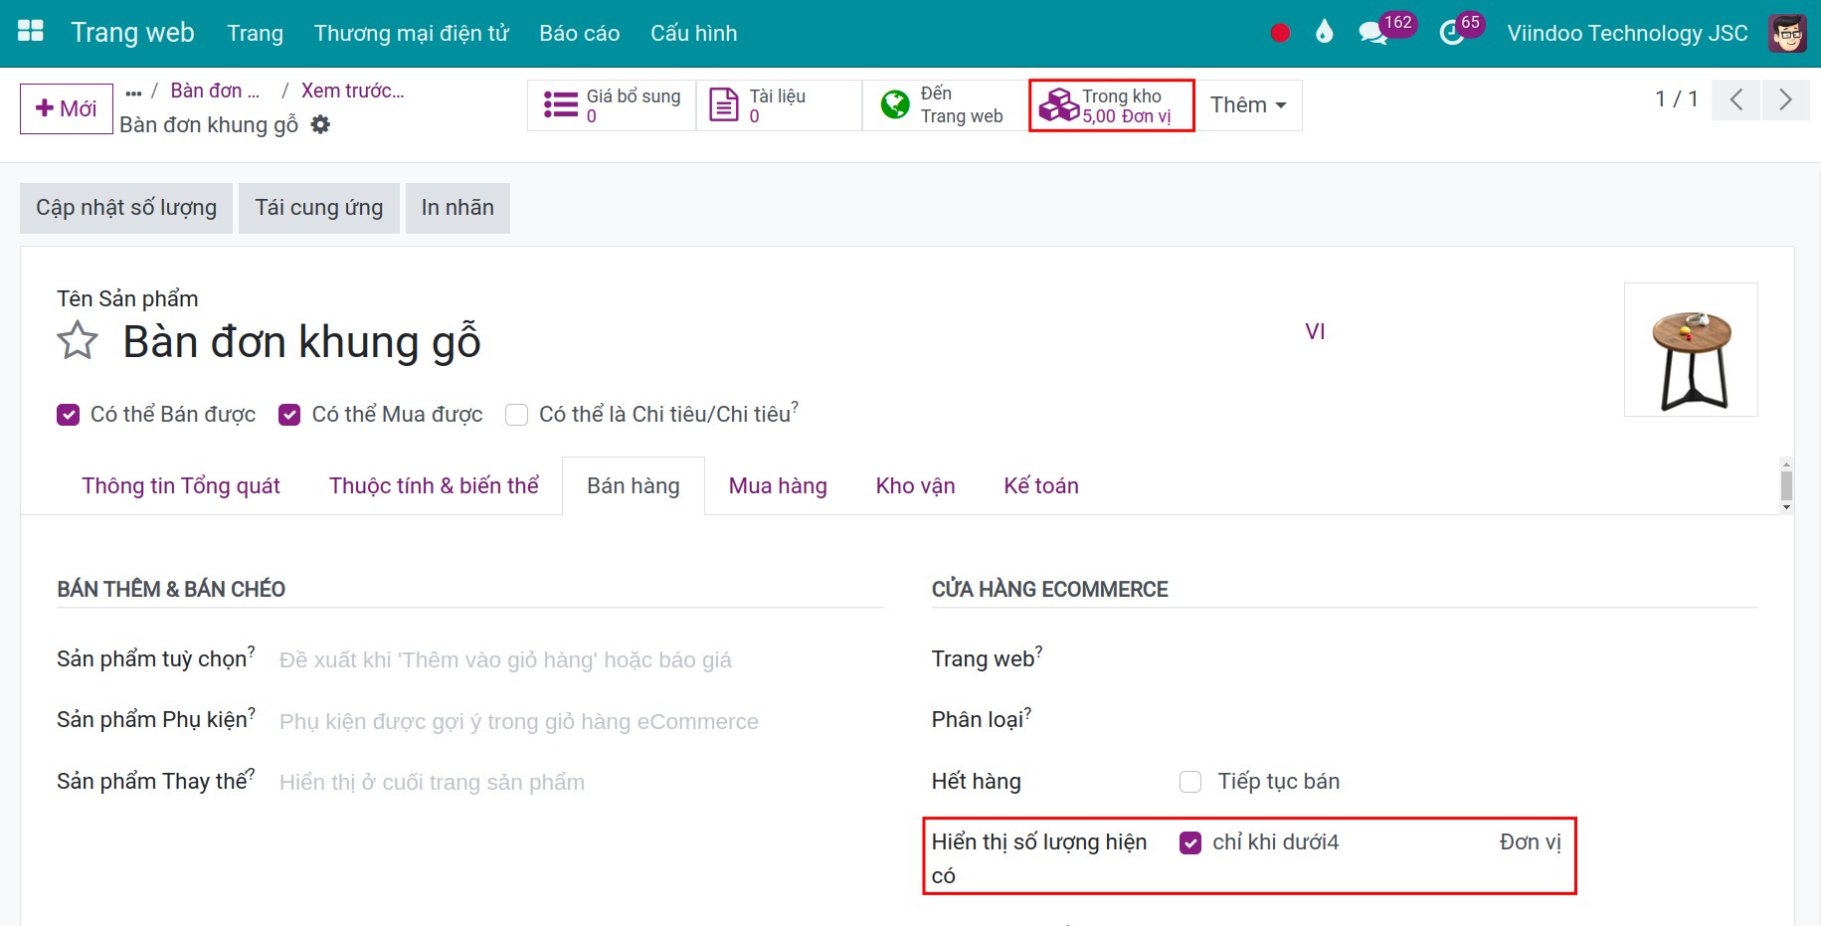This screenshot has width=1821, height=926.
Task: Enable Tiếp tục bán checkbox
Action: [1190, 782]
